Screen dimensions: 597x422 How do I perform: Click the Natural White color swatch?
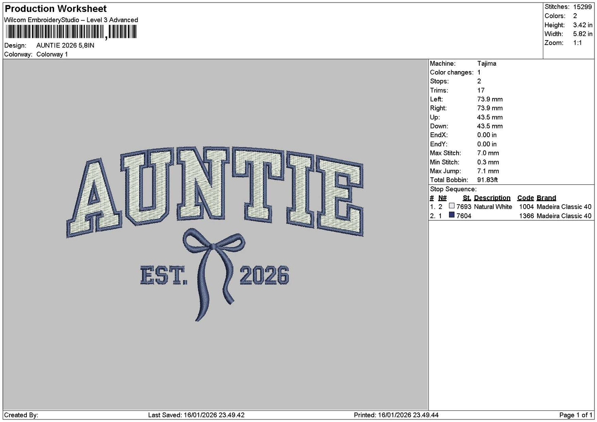[x=452, y=206]
